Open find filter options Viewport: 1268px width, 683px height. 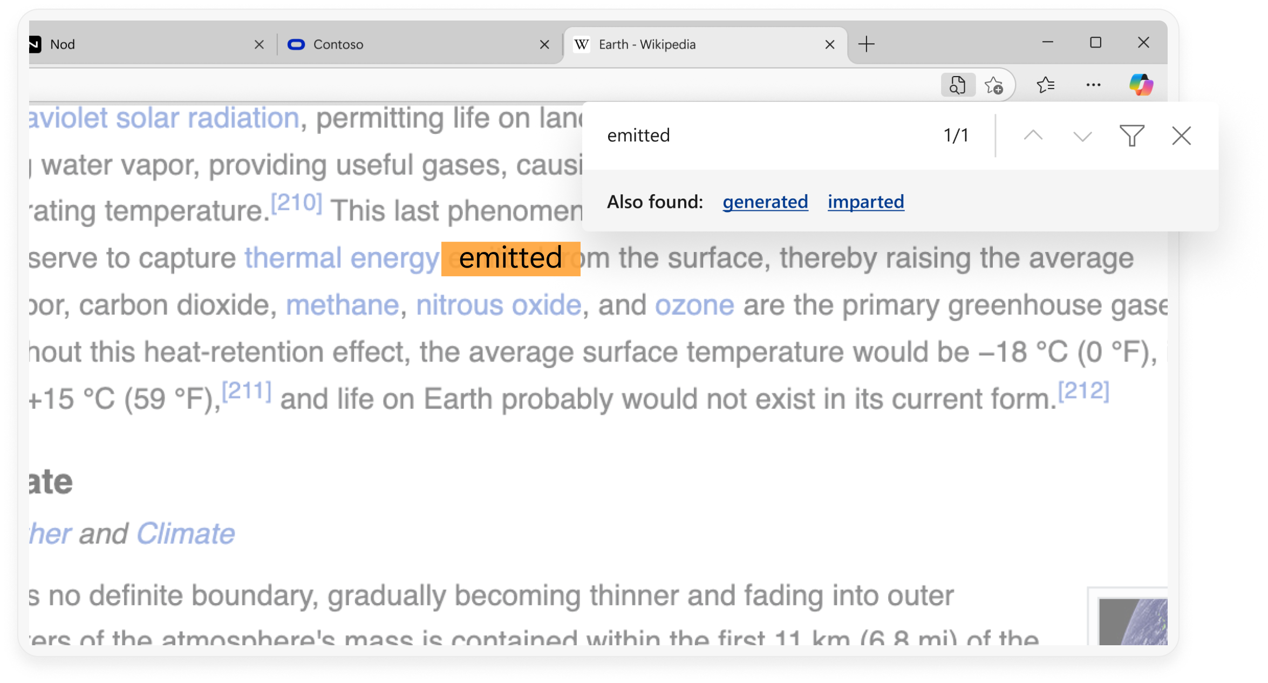(x=1131, y=135)
